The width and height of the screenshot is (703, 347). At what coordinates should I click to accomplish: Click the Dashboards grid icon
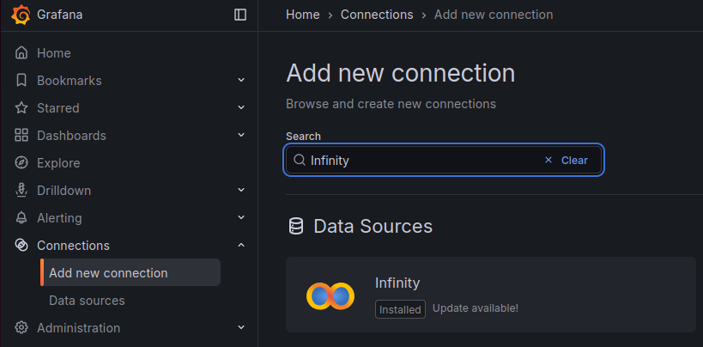tap(21, 136)
